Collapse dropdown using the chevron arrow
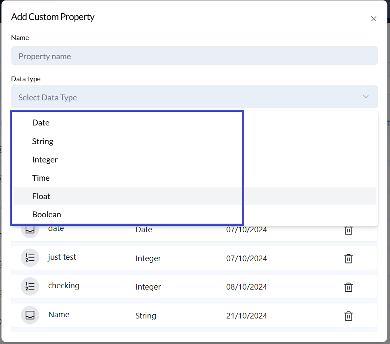This screenshot has height=344, width=390. pos(366,97)
